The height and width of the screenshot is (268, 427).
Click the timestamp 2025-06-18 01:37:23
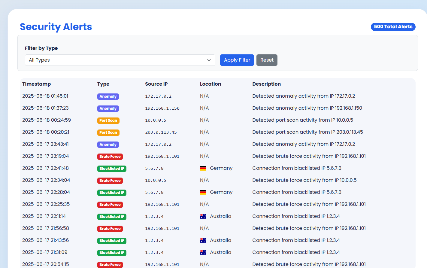(45, 108)
